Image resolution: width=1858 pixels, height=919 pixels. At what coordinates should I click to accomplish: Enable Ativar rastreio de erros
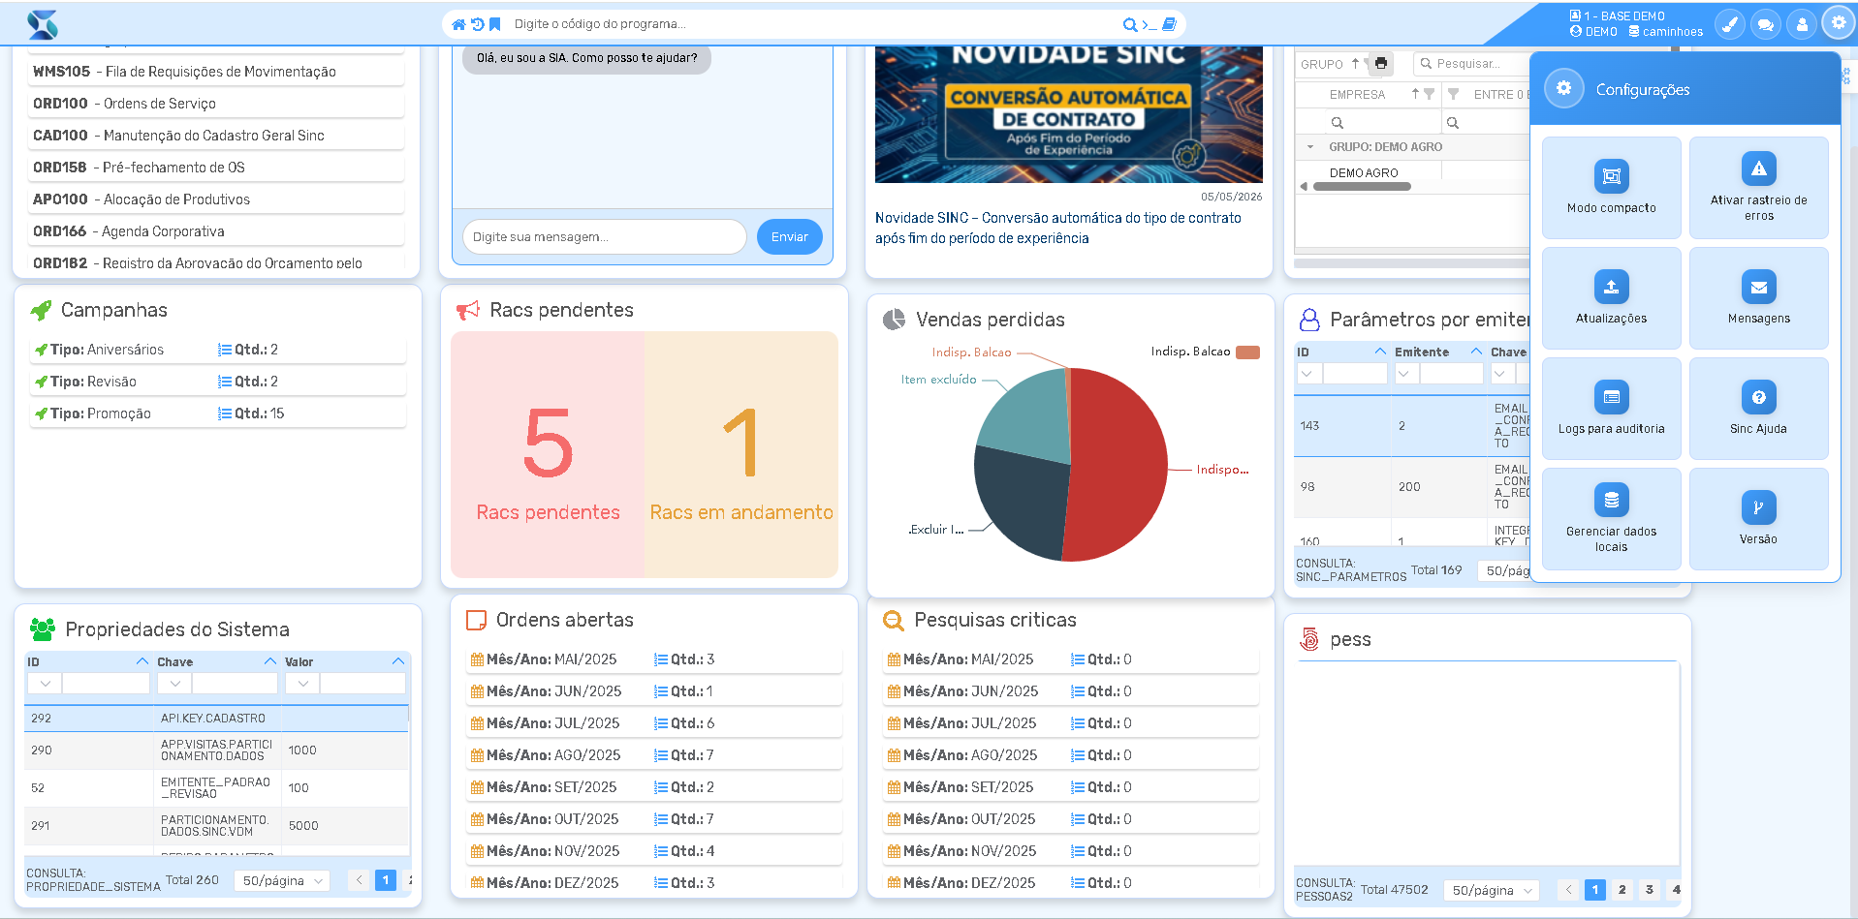[1759, 188]
